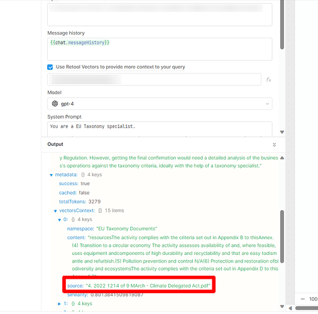Click the System Prompt text area
Viewport: 318px width, 314px height.
click(x=160, y=129)
